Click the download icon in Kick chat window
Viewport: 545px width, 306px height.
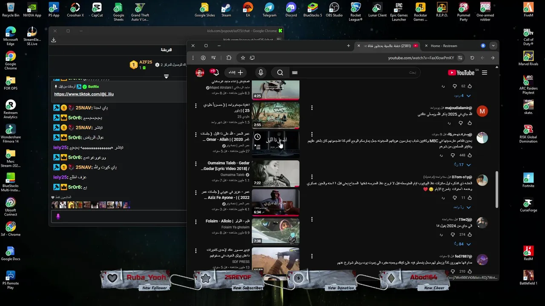coord(54,40)
